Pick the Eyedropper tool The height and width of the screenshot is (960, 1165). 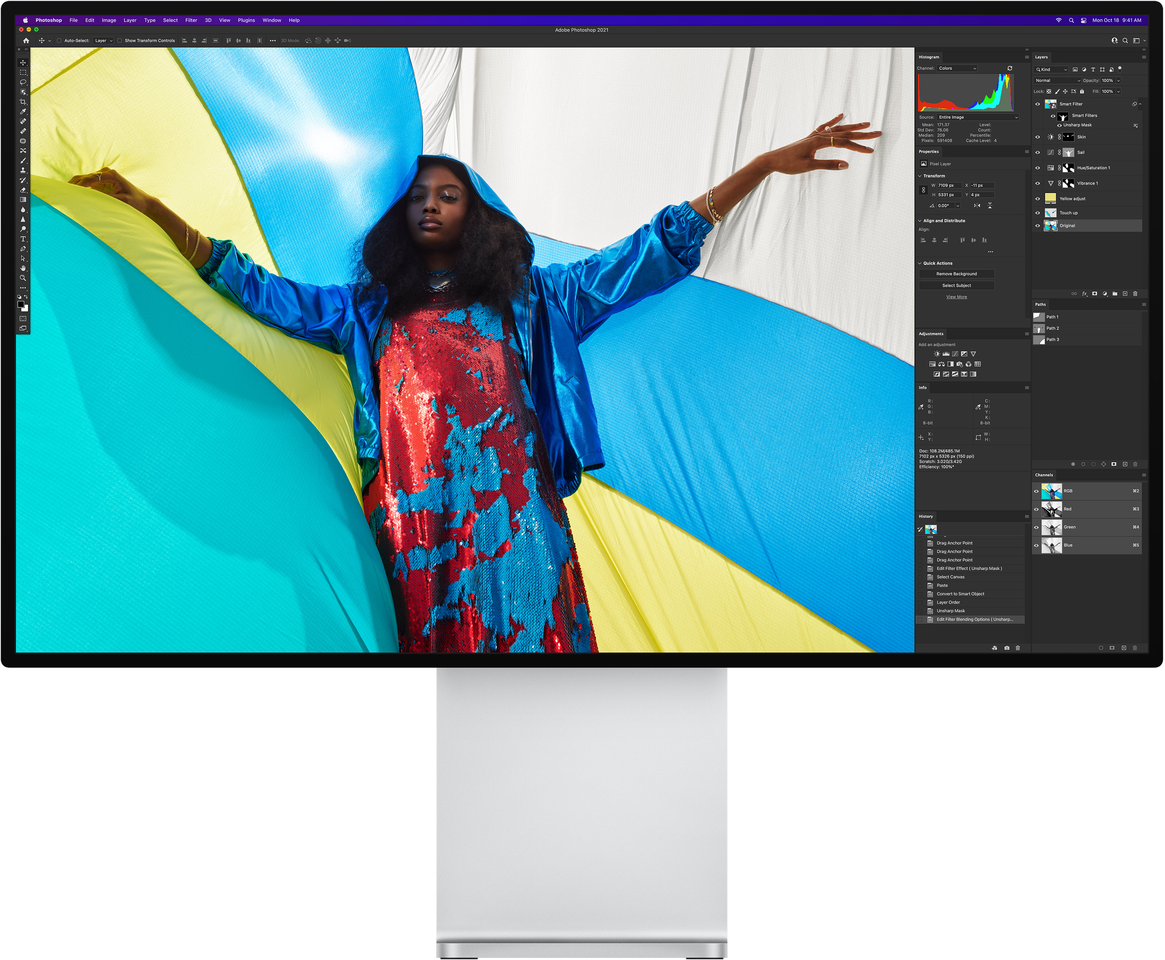click(23, 112)
